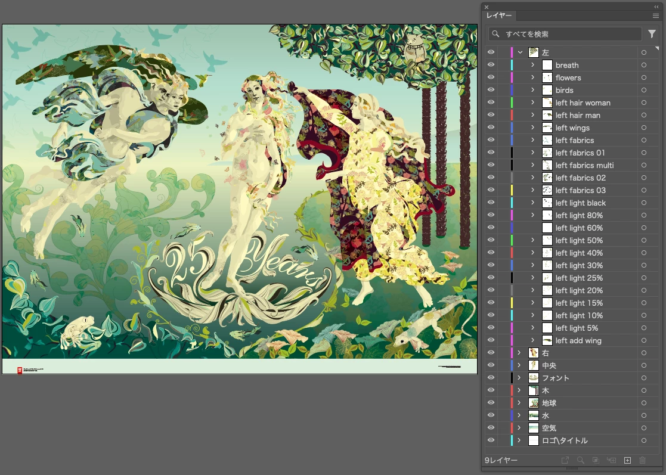
Task: Hide the 空気 layer
Action: [491, 427]
